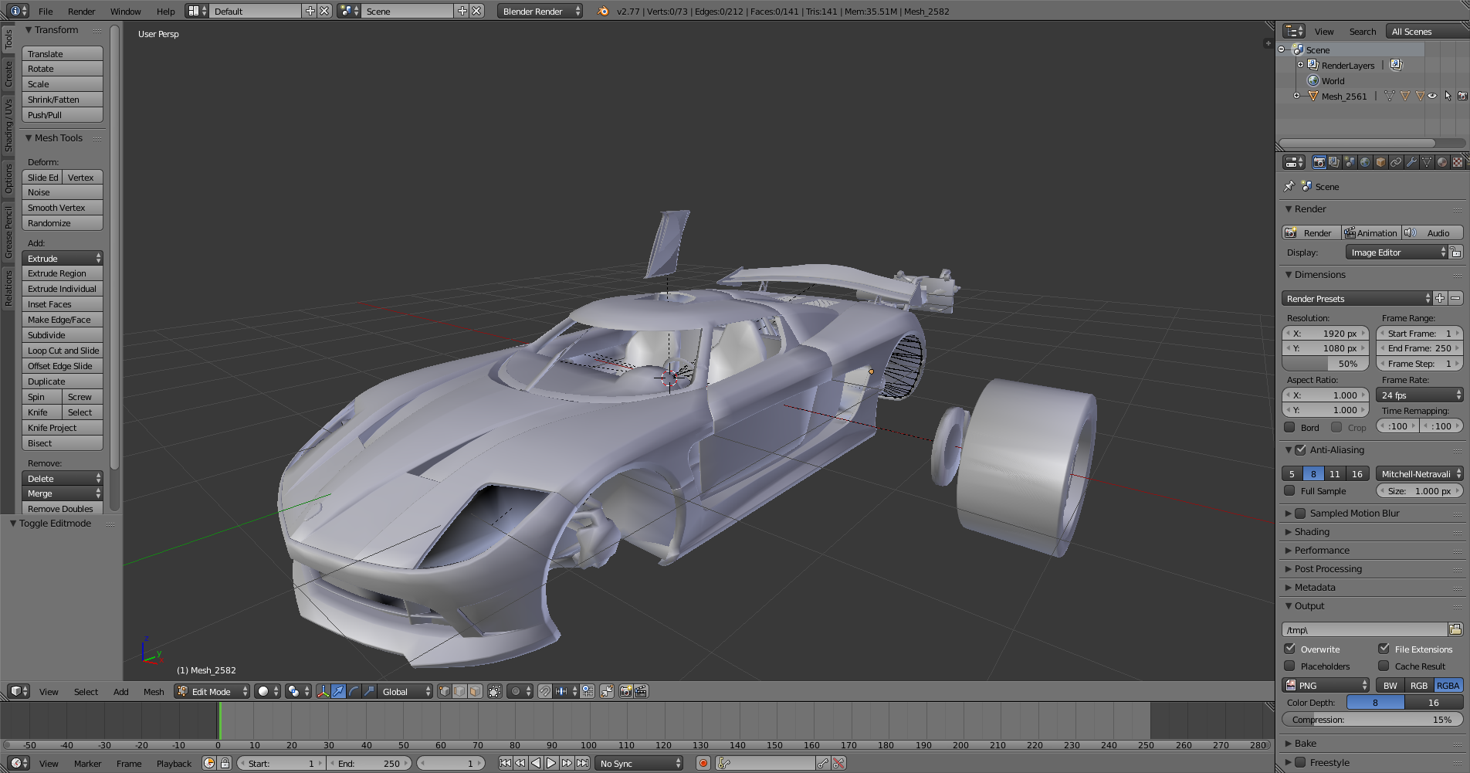Viewport: 1470px width, 773px height.
Task: Switch to face select mode in viewport header
Action: coord(475,691)
